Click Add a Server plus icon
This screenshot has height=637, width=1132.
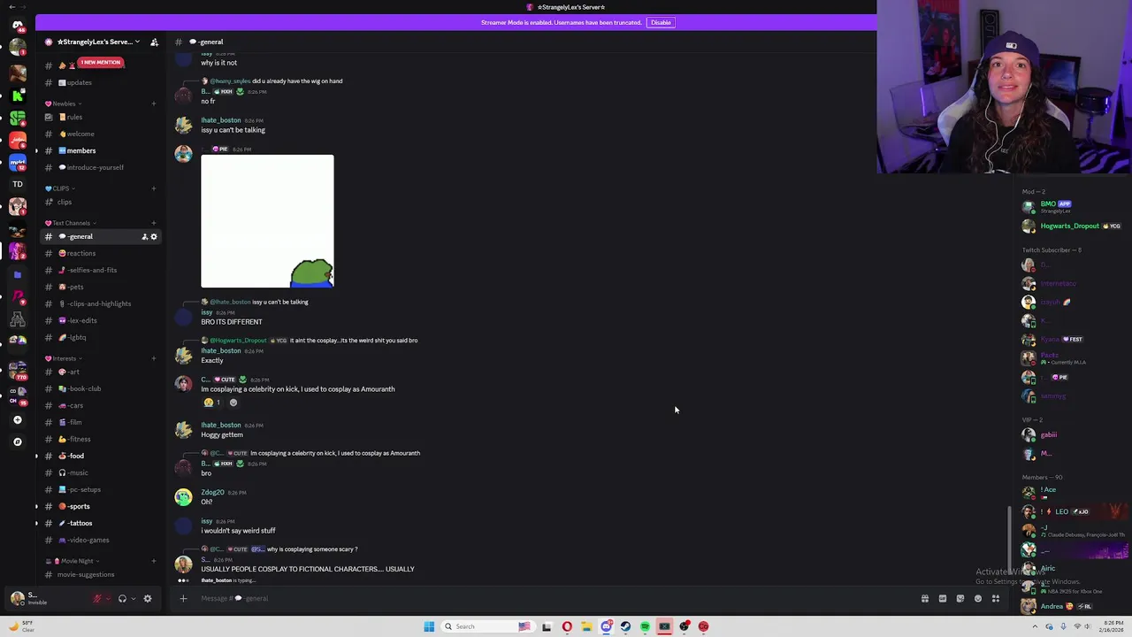point(18,420)
